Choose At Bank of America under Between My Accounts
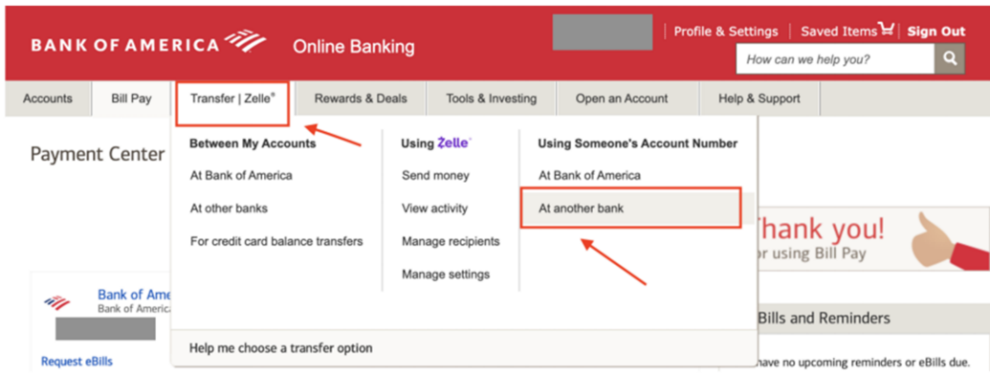 (x=241, y=176)
